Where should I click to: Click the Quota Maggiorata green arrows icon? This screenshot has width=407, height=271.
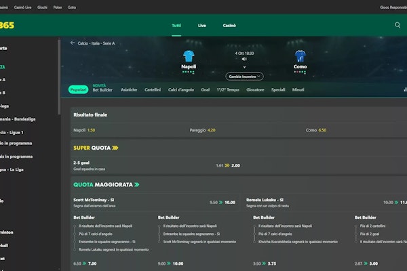pos(137,185)
